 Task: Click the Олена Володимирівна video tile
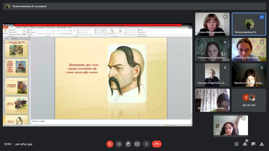212,24
